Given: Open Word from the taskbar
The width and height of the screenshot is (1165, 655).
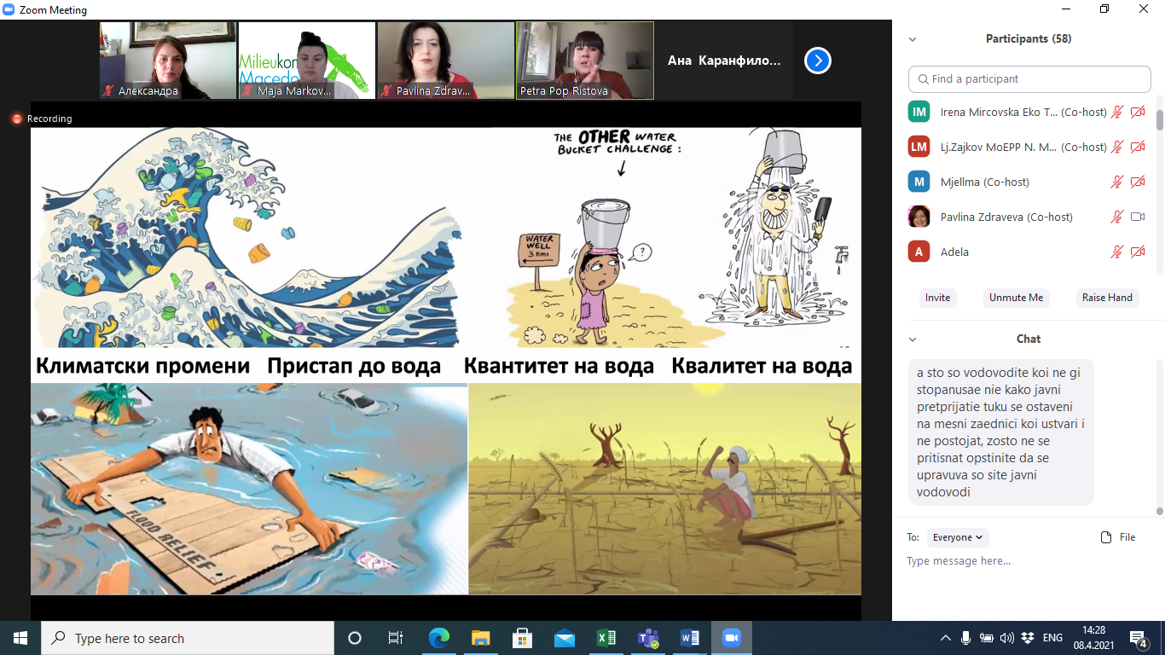Looking at the screenshot, I should pos(689,638).
